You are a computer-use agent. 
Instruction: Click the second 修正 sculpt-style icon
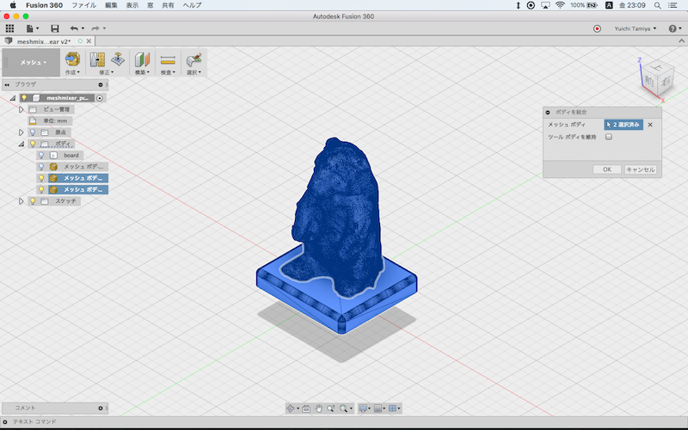pos(118,59)
